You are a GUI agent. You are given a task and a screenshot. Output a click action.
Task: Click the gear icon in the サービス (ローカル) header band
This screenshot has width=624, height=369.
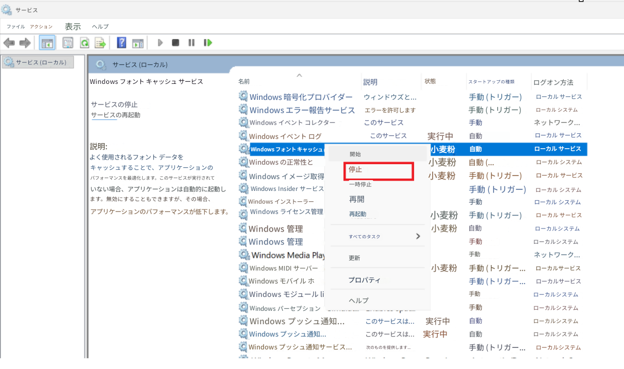click(x=101, y=64)
